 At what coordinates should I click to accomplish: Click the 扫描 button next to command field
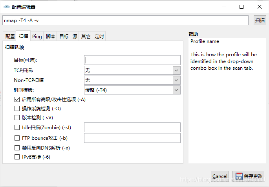click(260, 20)
